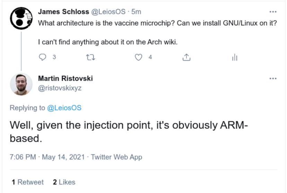Click the Martin Ristovski display name
287x193 pixels.
66,78
